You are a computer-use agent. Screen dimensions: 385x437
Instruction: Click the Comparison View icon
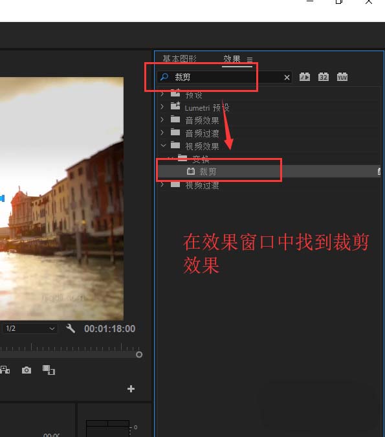(x=49, y=370)
